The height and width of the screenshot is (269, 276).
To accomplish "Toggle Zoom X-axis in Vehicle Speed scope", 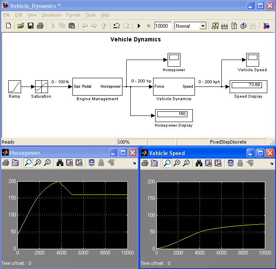I will [x=177, y=163].
